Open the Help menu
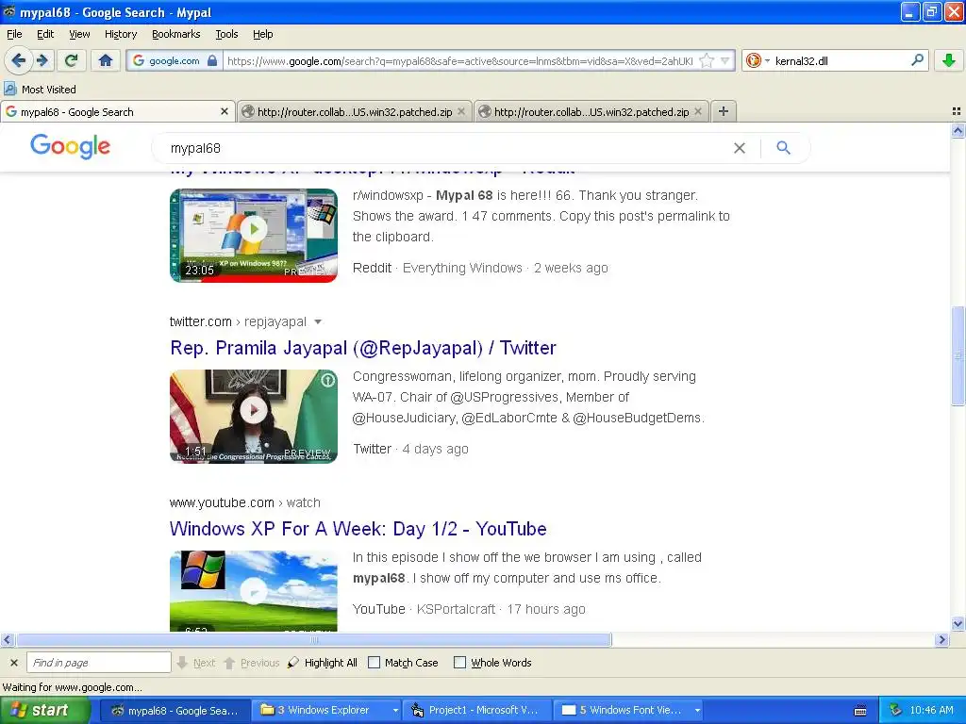 click(262, 35)
